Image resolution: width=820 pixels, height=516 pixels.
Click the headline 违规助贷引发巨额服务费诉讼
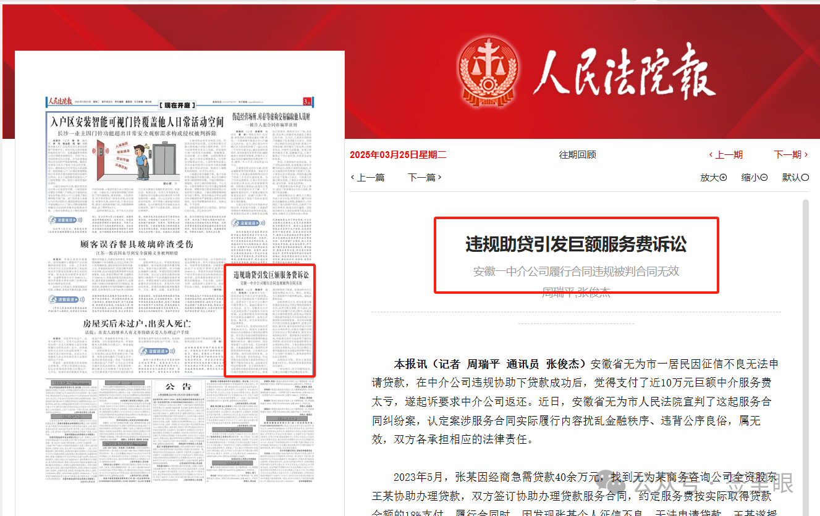click(576, 244)
